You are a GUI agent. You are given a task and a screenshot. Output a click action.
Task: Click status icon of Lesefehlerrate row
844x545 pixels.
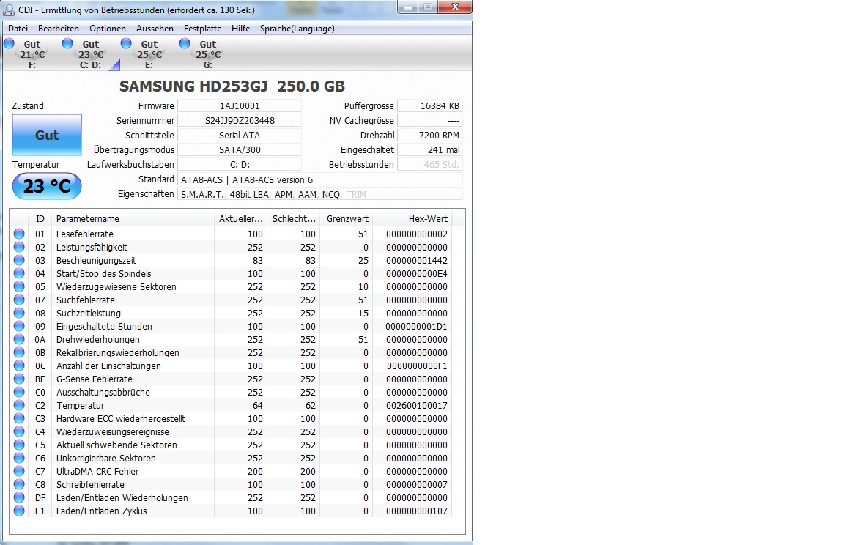19,234
